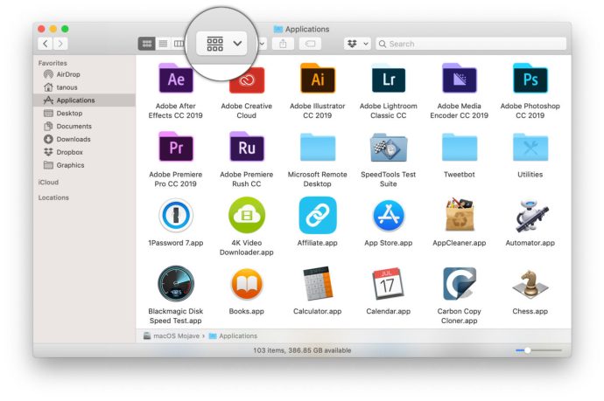Image resolution: width=604 pixels, height=401 pixels.
Task: Click the Adobe Creative Cloud folder
Action: click(x=247, y=80)
